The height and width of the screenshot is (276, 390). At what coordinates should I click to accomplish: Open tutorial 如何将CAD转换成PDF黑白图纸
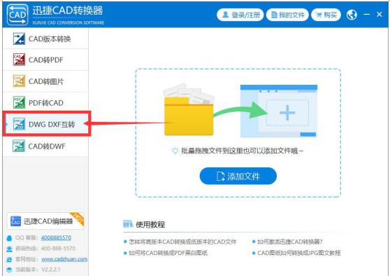click(168, 253)
